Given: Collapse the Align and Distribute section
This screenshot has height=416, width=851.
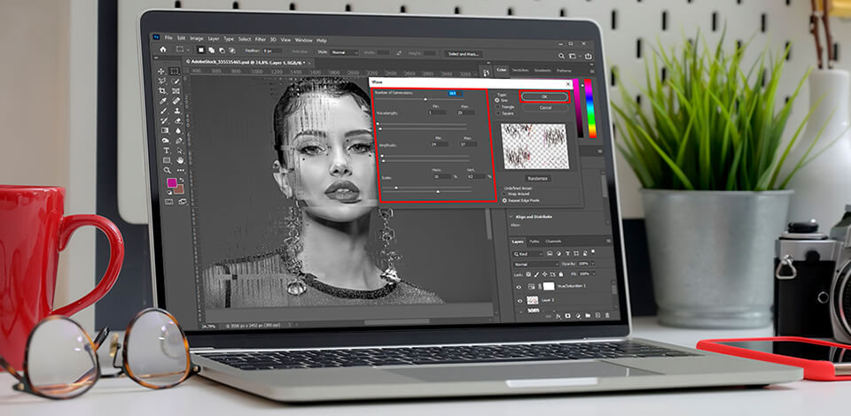Looking at the screenshot, I should (511, 217).
